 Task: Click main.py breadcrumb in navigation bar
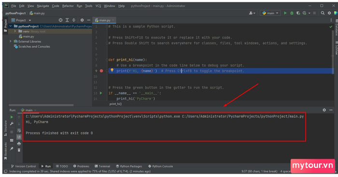[37, 13]
